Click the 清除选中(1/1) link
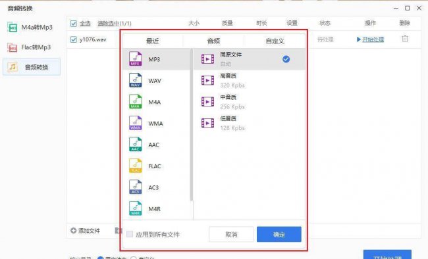Image resolution: width=428 pixels, height=259 pixels. tap(115, 24)
